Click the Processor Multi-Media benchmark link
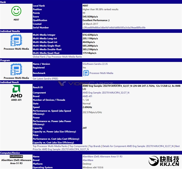This screenshot has height=169, width=182. coord(101,73)
